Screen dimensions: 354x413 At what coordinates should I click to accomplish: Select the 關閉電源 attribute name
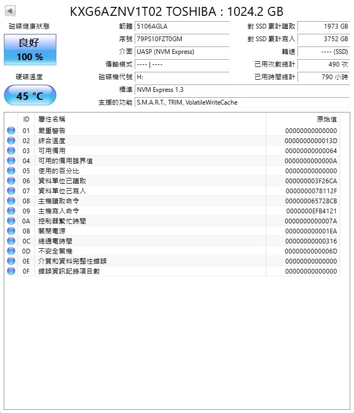[x=52, y=231]
